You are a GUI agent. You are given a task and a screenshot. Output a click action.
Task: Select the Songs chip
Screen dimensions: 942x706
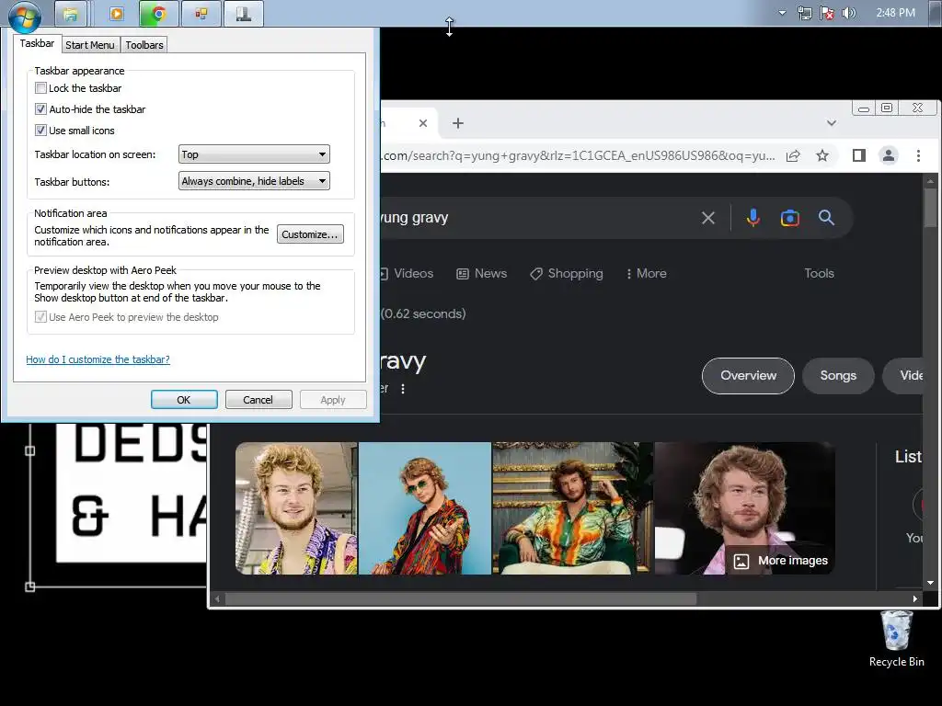[838, 376]
